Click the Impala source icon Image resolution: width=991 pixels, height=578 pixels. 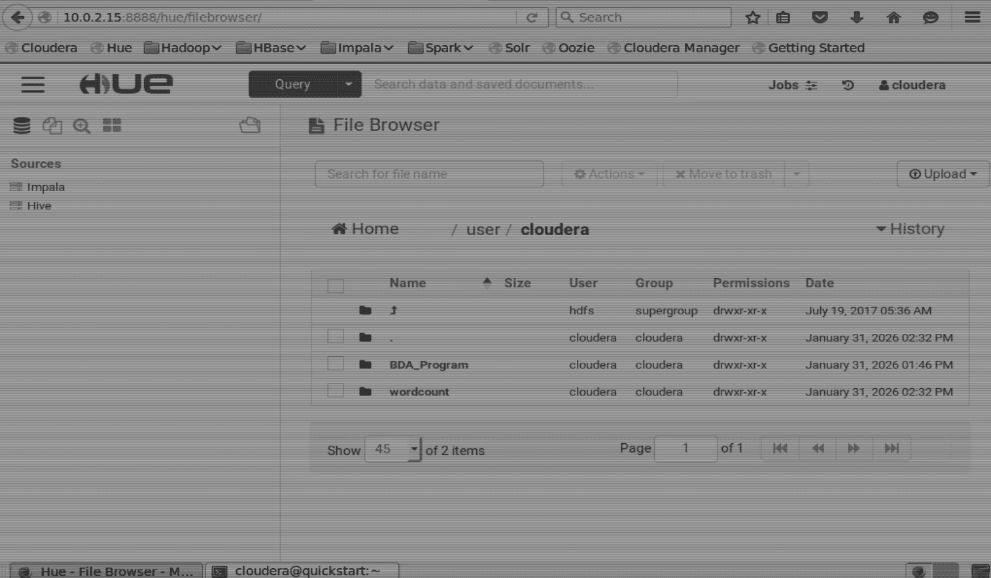pos(16,187)
